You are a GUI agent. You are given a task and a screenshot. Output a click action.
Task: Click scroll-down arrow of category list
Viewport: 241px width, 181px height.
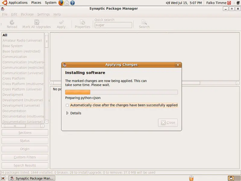[x=47, y=122]
